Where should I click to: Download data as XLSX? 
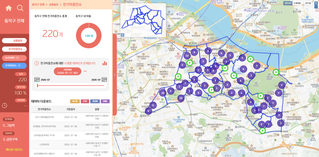[x=75, y=101]
